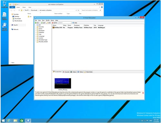Switch to the Screenshots tab

click(57, 72)
